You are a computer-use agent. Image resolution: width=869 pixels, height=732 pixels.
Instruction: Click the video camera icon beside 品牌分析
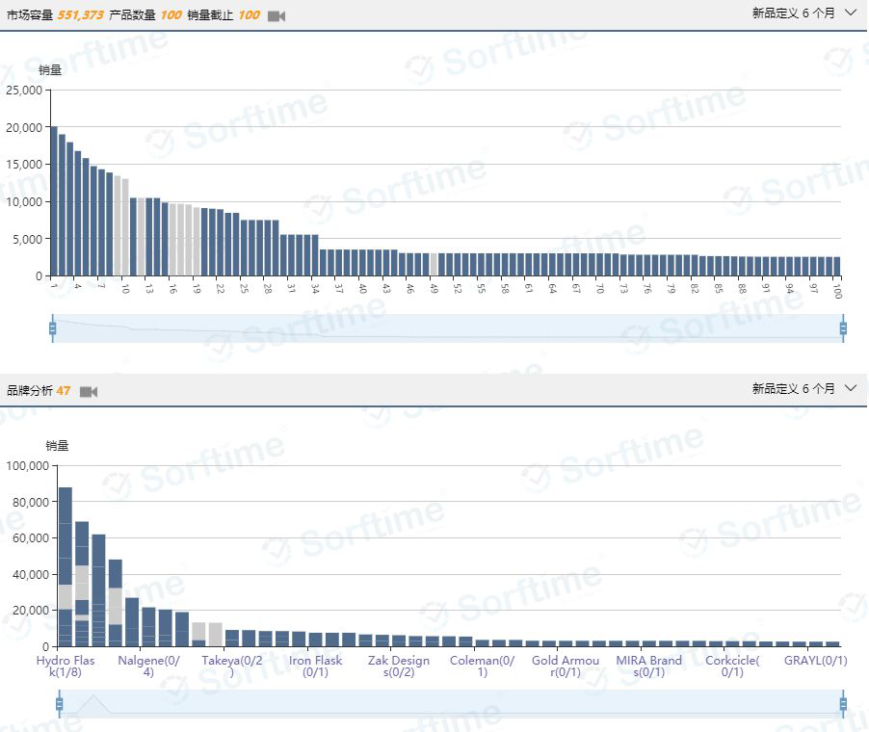[89, 392]
